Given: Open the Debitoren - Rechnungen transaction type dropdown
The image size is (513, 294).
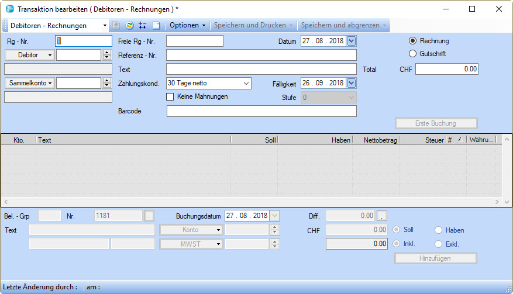Looking at the screenshot, I should coord(105,26).
